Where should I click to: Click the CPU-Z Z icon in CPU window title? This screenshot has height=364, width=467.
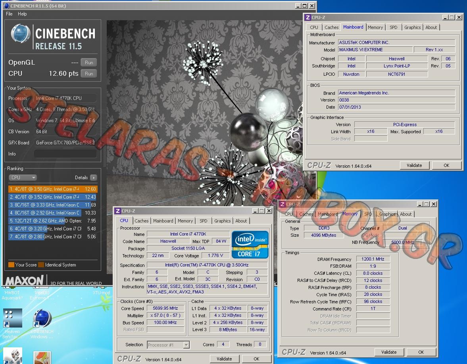point(118,211)
